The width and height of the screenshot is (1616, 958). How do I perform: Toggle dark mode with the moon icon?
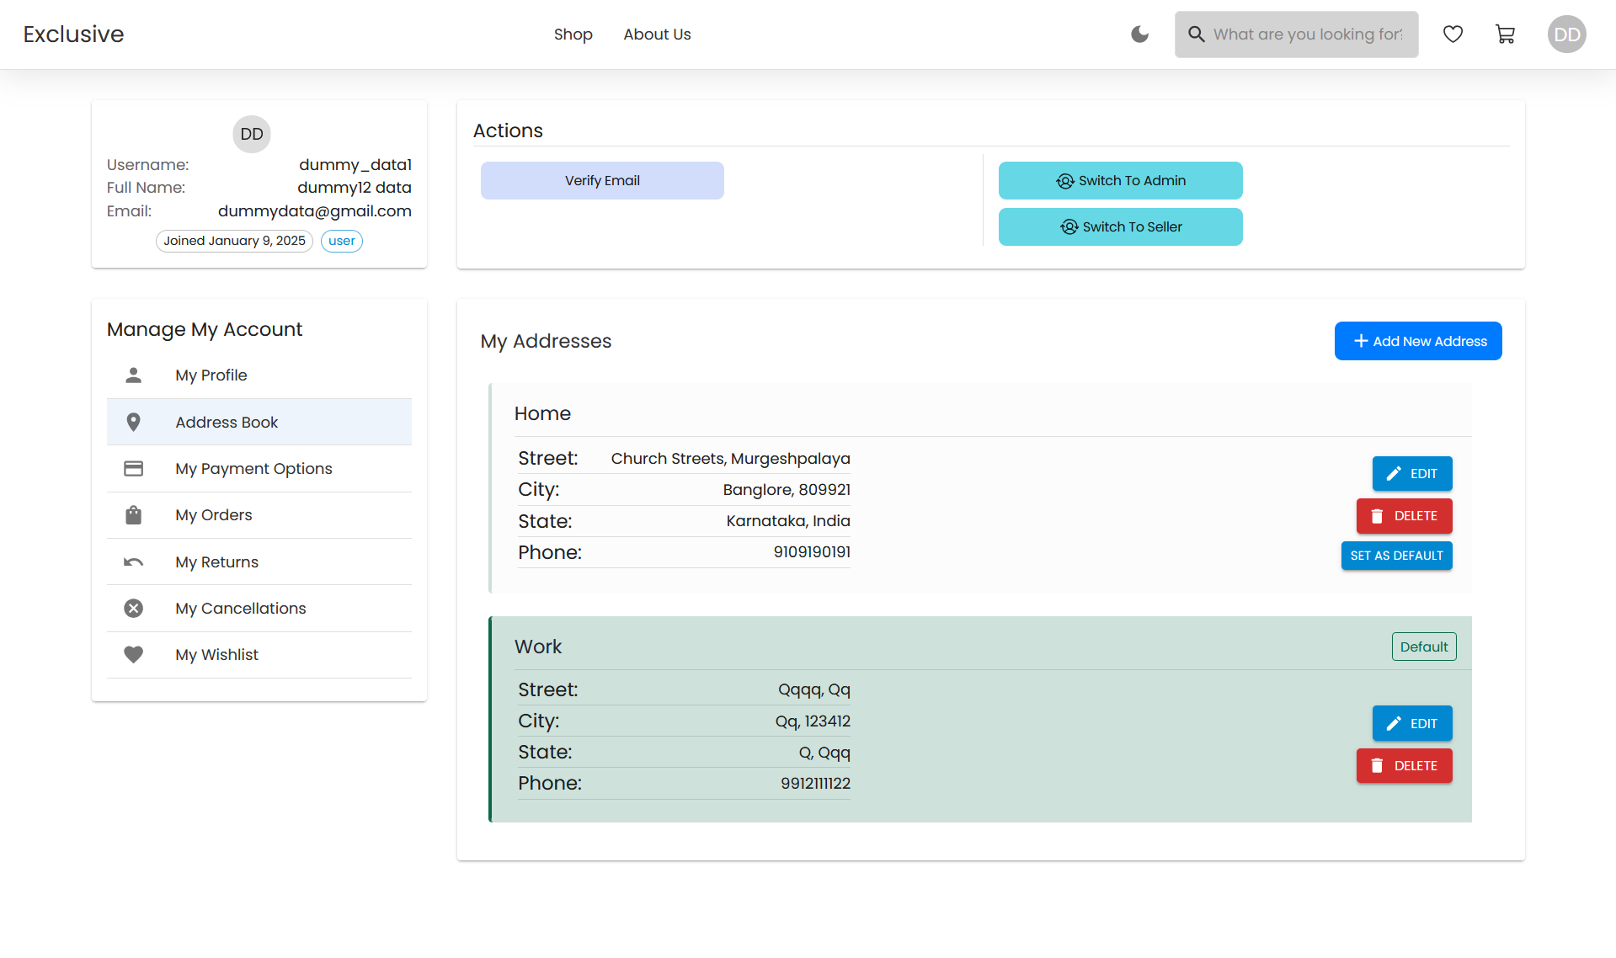(x=1139, y=35)
